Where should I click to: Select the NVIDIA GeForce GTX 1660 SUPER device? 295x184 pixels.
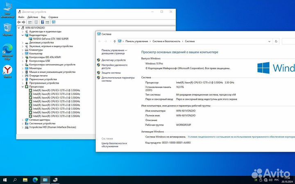pos(51,39)
